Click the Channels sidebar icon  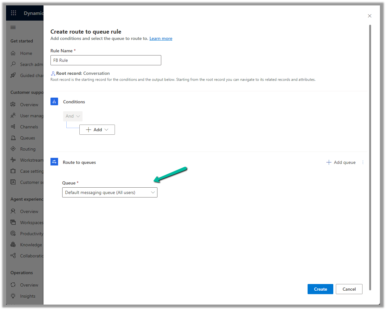click(x=13, y=127)
